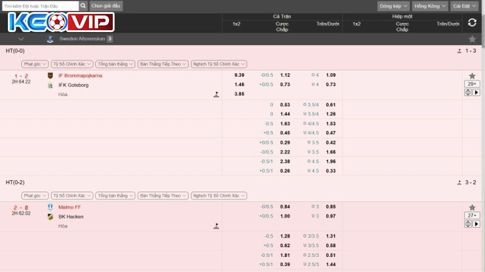Click the team search input field
485x272 pixels.
pyautogui.click(x=41, y=5)
